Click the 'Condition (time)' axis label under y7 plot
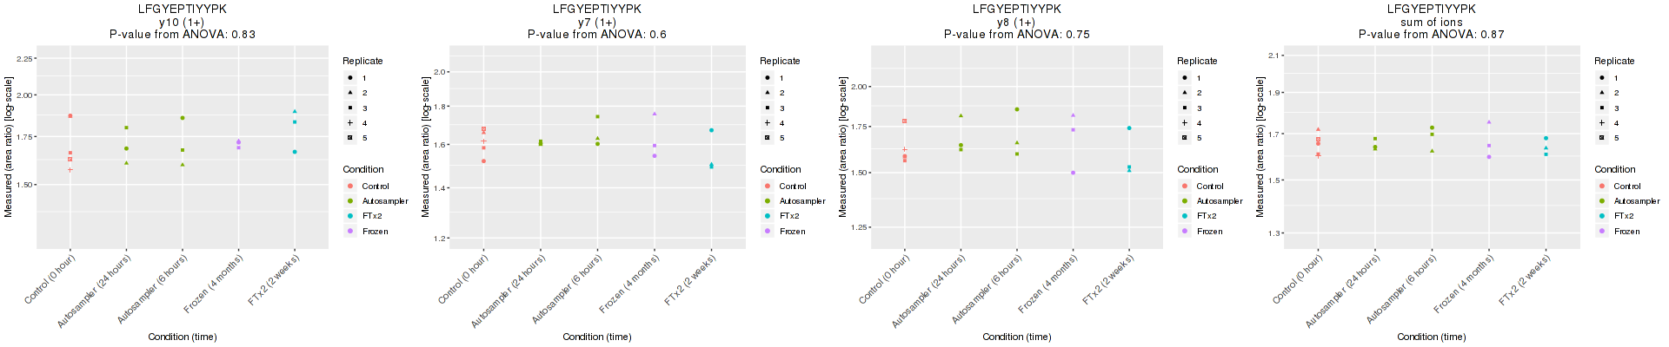The image size is (1669, 347). coord(596,337)
